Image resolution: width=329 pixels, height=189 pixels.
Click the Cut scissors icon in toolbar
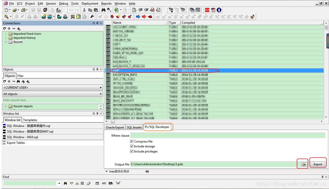84,10
